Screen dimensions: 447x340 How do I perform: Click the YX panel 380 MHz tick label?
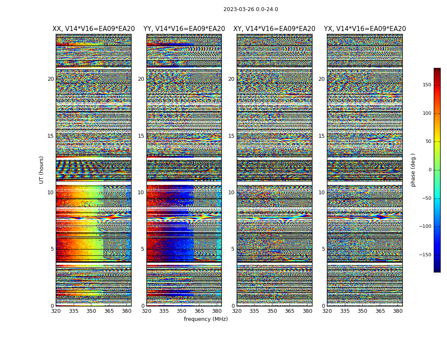click(398, 311)
